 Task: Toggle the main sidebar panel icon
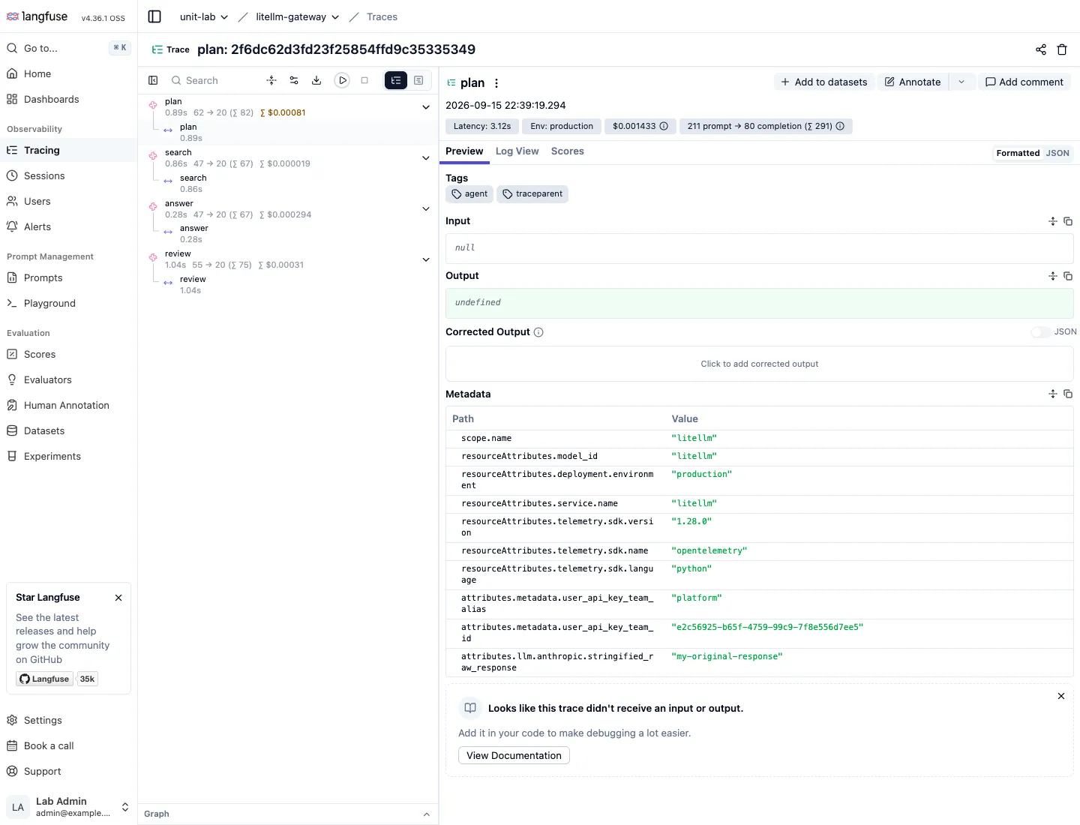[154, 16]
